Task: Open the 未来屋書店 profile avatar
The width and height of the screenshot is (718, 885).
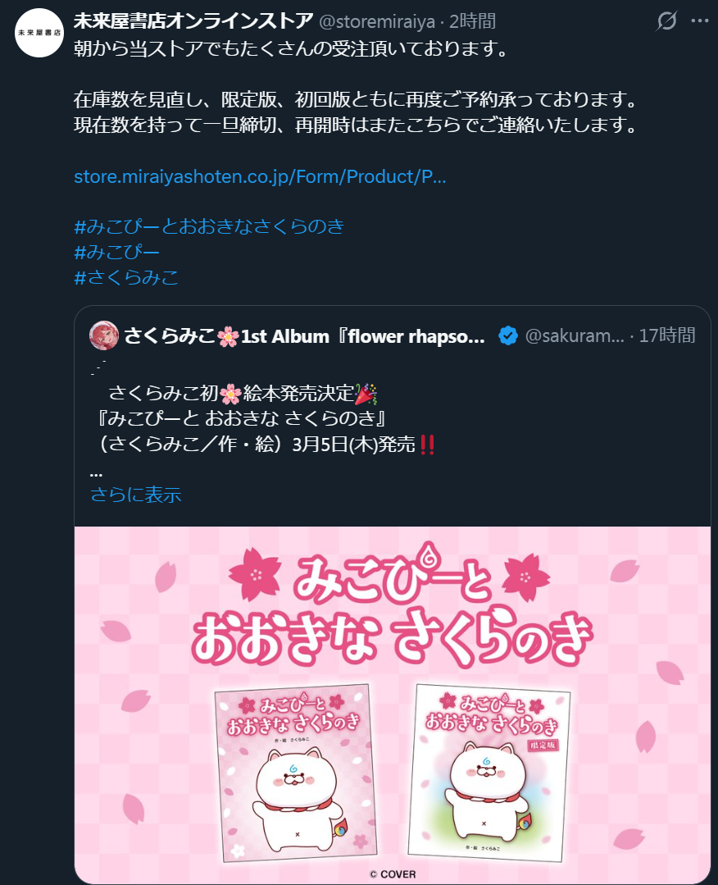Action: point(39,33)
